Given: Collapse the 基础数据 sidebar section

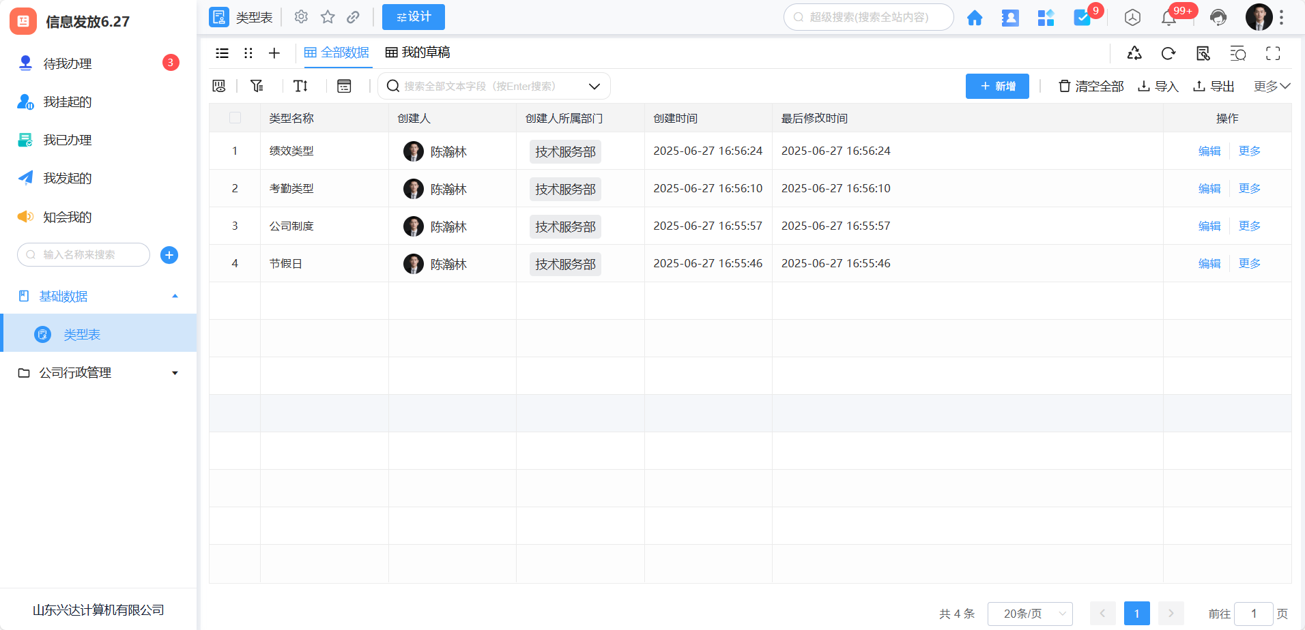Looking at the screenshot, I should (175, 296).
